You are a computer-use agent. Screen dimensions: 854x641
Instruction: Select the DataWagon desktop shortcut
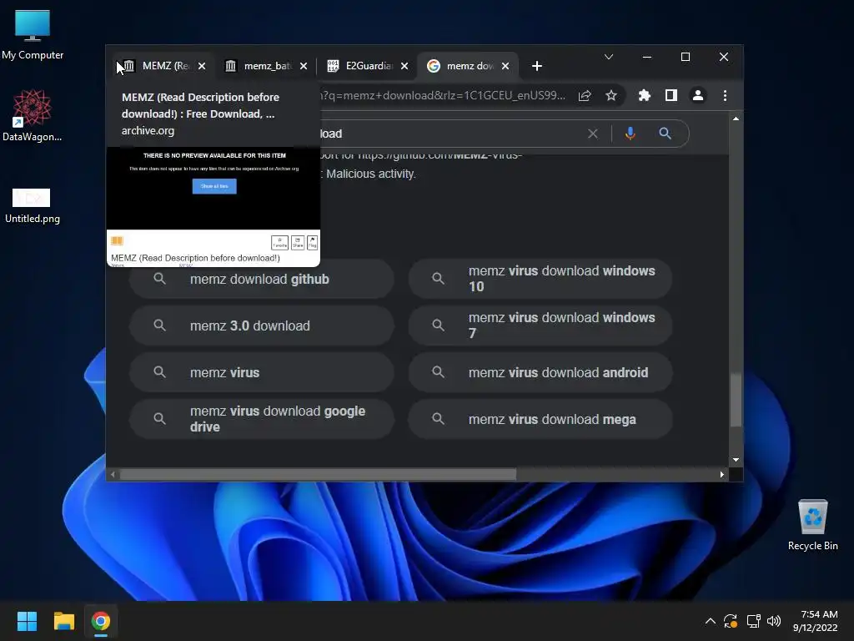coord(33,115)
